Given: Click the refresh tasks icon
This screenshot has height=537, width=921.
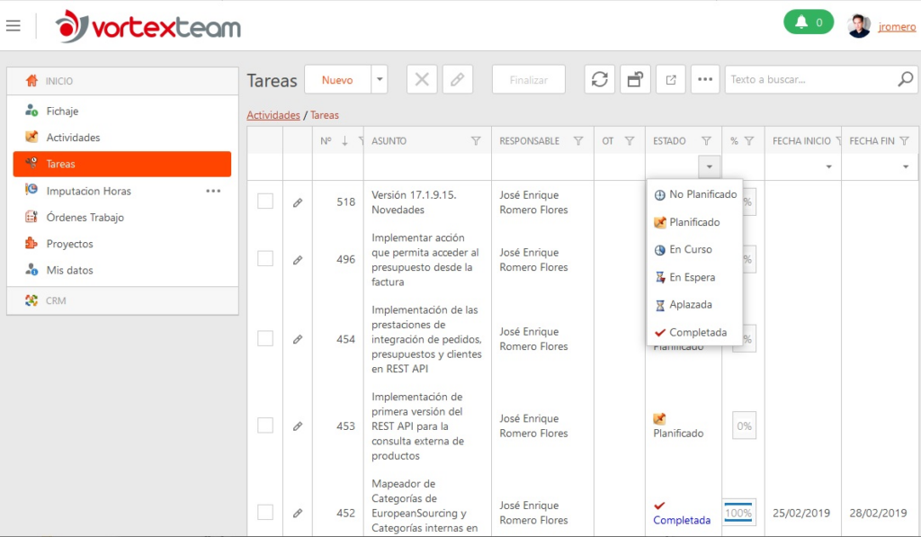Looking at the screenshot, I should (600, 79).
